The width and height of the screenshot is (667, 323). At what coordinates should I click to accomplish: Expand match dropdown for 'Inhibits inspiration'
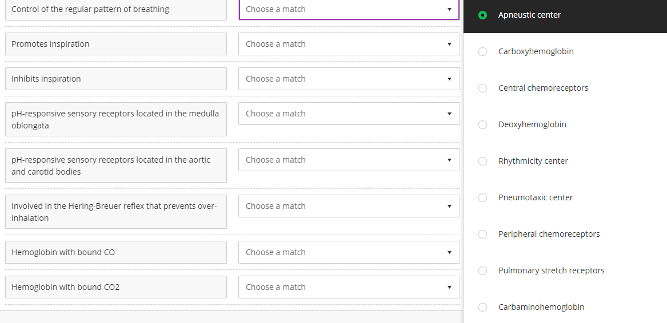[349, 79]
